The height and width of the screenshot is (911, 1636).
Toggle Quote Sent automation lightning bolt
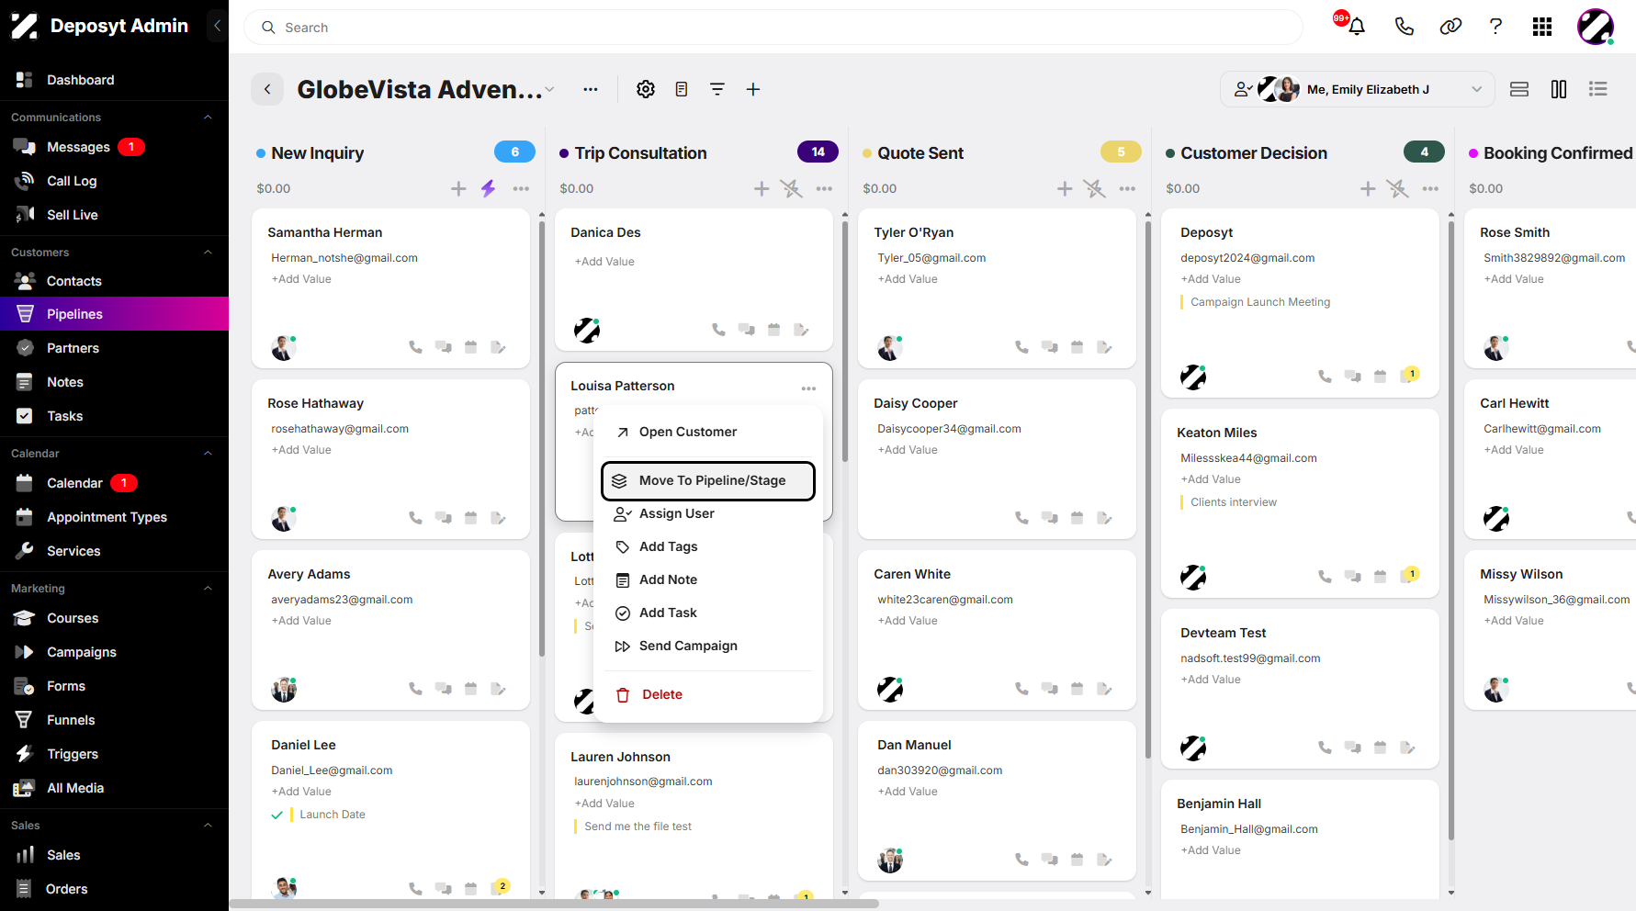coord(1094,188)
